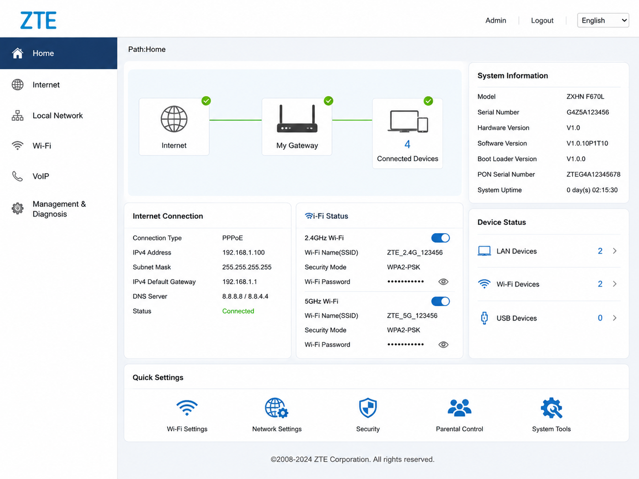Click the Wi-Fi Devices signal icon

click(484, 284)
